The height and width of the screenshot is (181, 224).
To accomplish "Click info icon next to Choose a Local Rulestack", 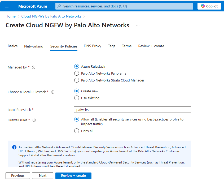I will click(x=53, y=92).
